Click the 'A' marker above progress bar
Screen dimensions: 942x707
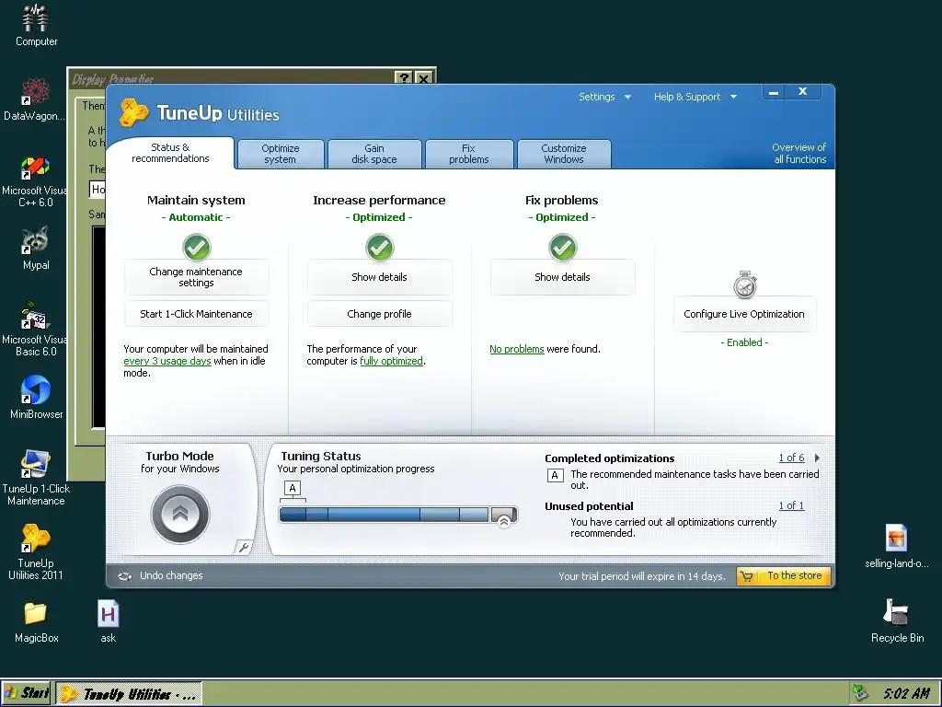coord(293,488)
